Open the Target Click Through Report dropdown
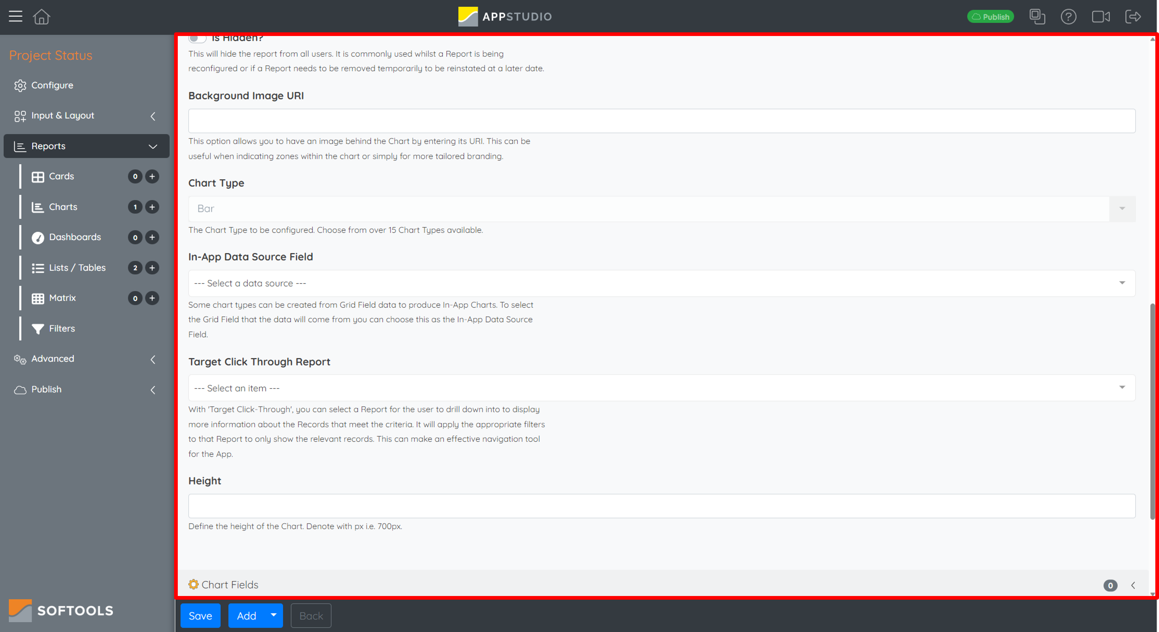 pos(661,388)
